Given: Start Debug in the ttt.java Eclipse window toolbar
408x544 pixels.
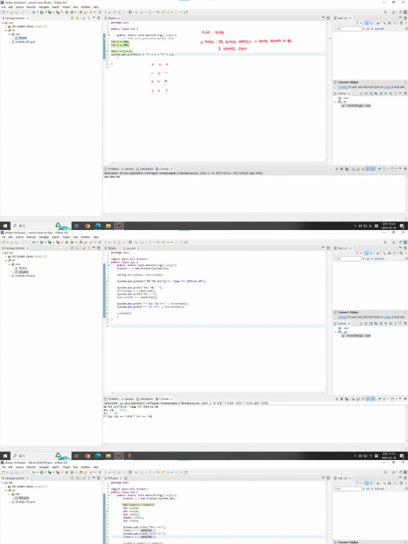Looking at the screenshot, I should [33, 12].
